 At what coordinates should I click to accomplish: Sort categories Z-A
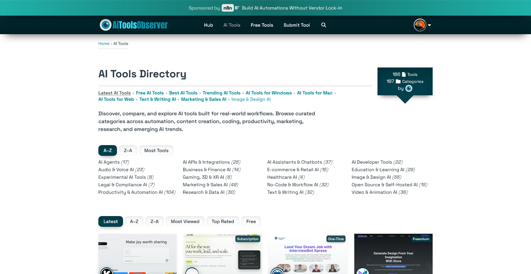point(128,151)
